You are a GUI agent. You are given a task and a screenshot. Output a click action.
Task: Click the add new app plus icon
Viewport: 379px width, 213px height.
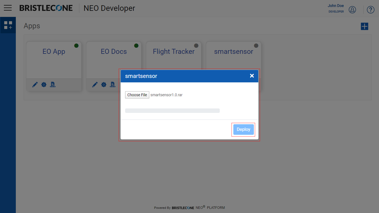[x=364, y=26]
